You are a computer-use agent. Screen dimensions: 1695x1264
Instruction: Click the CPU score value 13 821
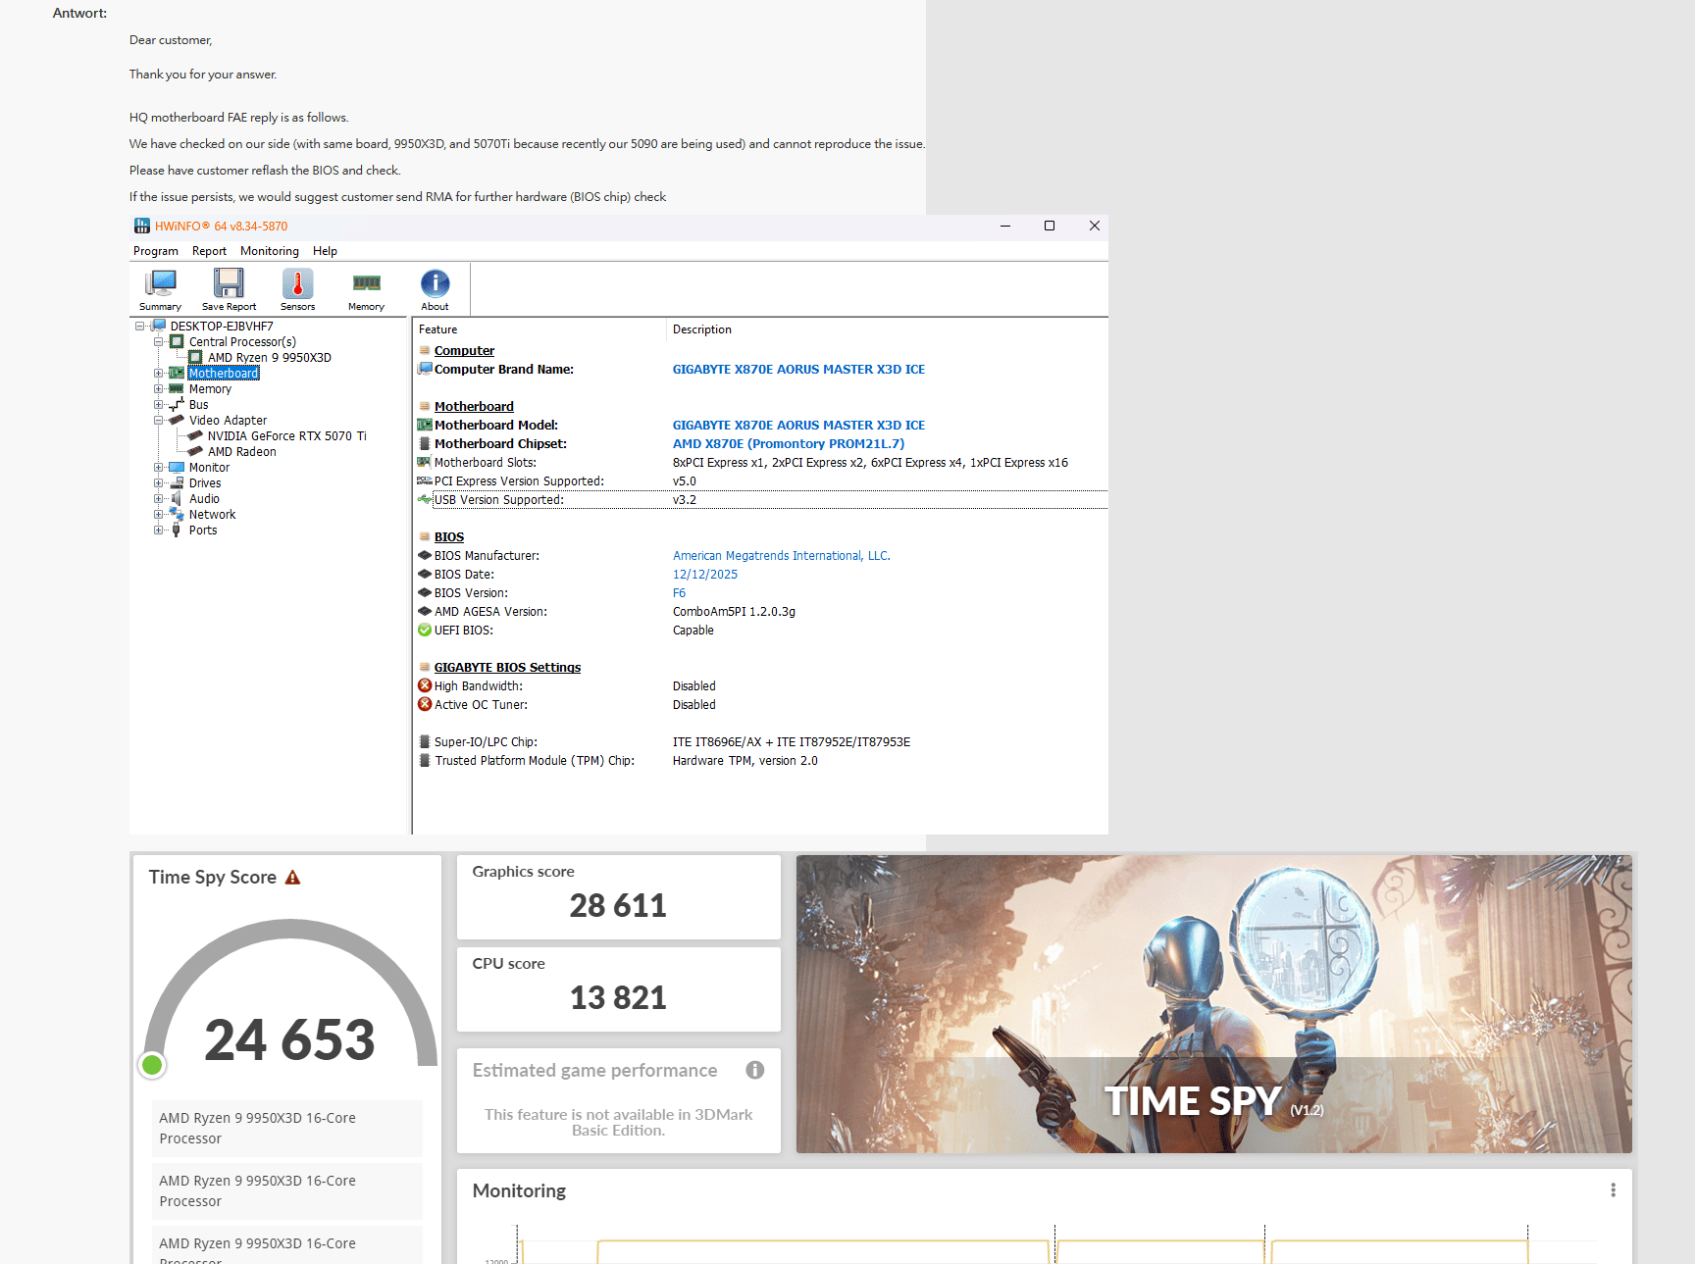tap(618, 997)
